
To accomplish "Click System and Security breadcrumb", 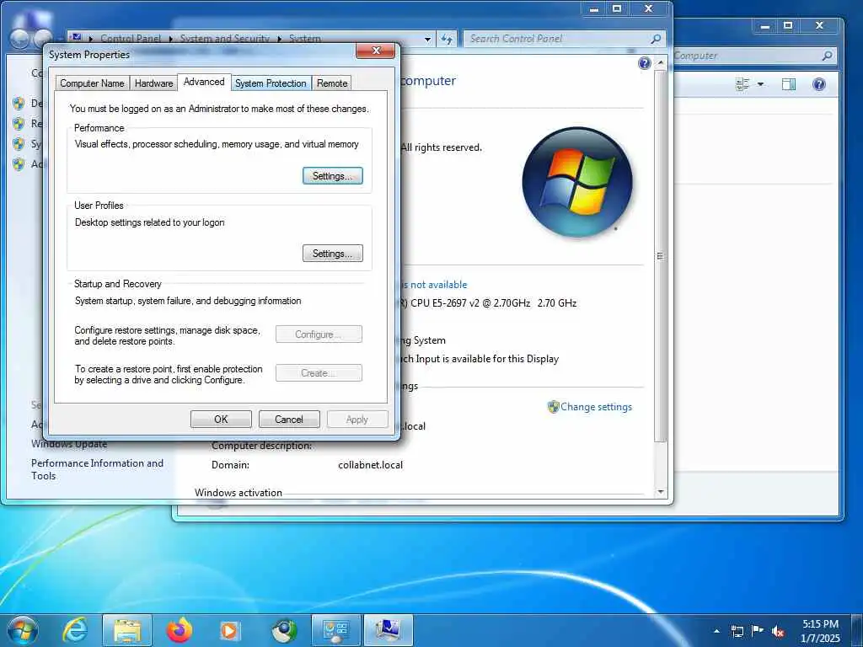I will (x=224, y=39).
